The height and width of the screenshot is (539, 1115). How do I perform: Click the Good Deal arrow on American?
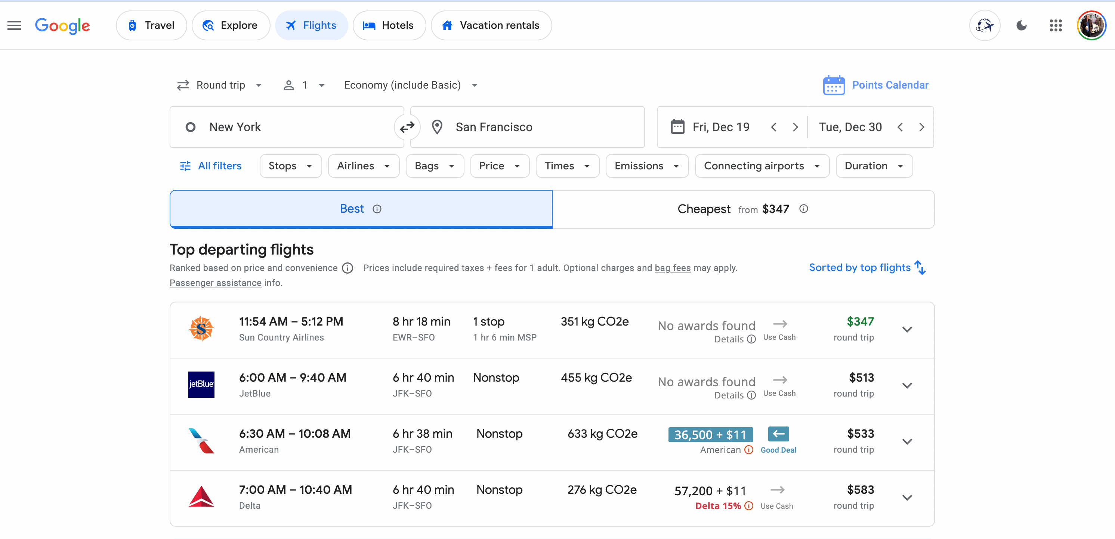click(778, 434)
